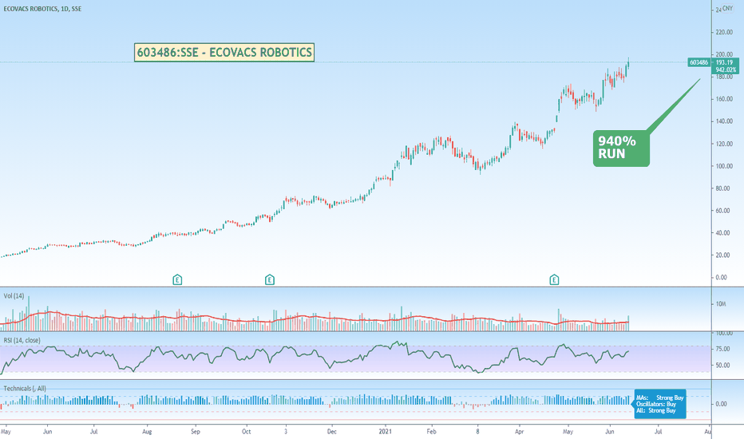The width and height of the screenshot is (744, 439).
Task: Click the Feb label on time axis
Action: tap(431, 431)
